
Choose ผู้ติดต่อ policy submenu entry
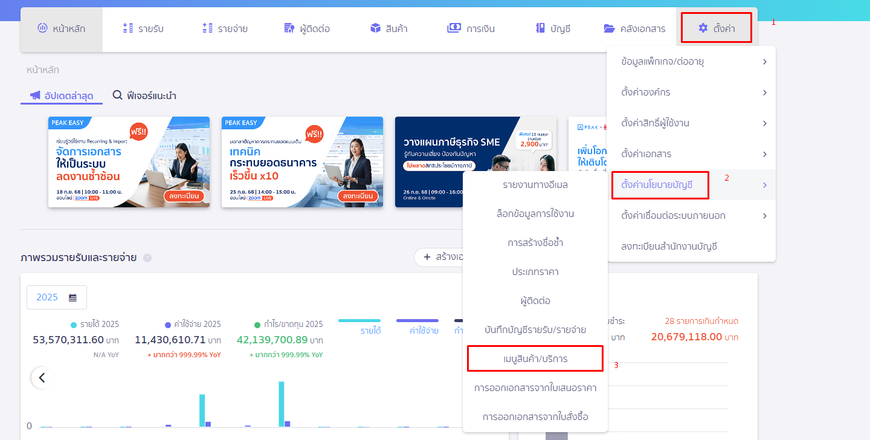[x=535, y=301]
